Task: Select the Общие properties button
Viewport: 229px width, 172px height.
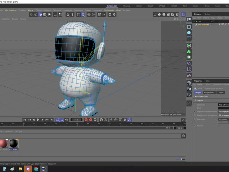Action: pyautogui.click(x=198, y=92)
